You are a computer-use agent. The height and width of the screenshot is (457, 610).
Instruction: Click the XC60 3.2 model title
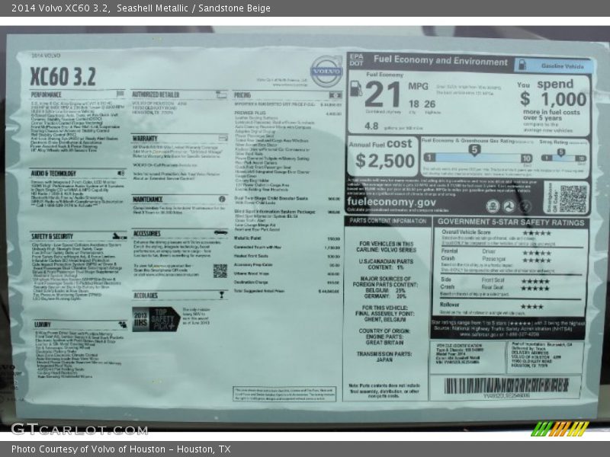pyautogui.click(x=63, y=76)
